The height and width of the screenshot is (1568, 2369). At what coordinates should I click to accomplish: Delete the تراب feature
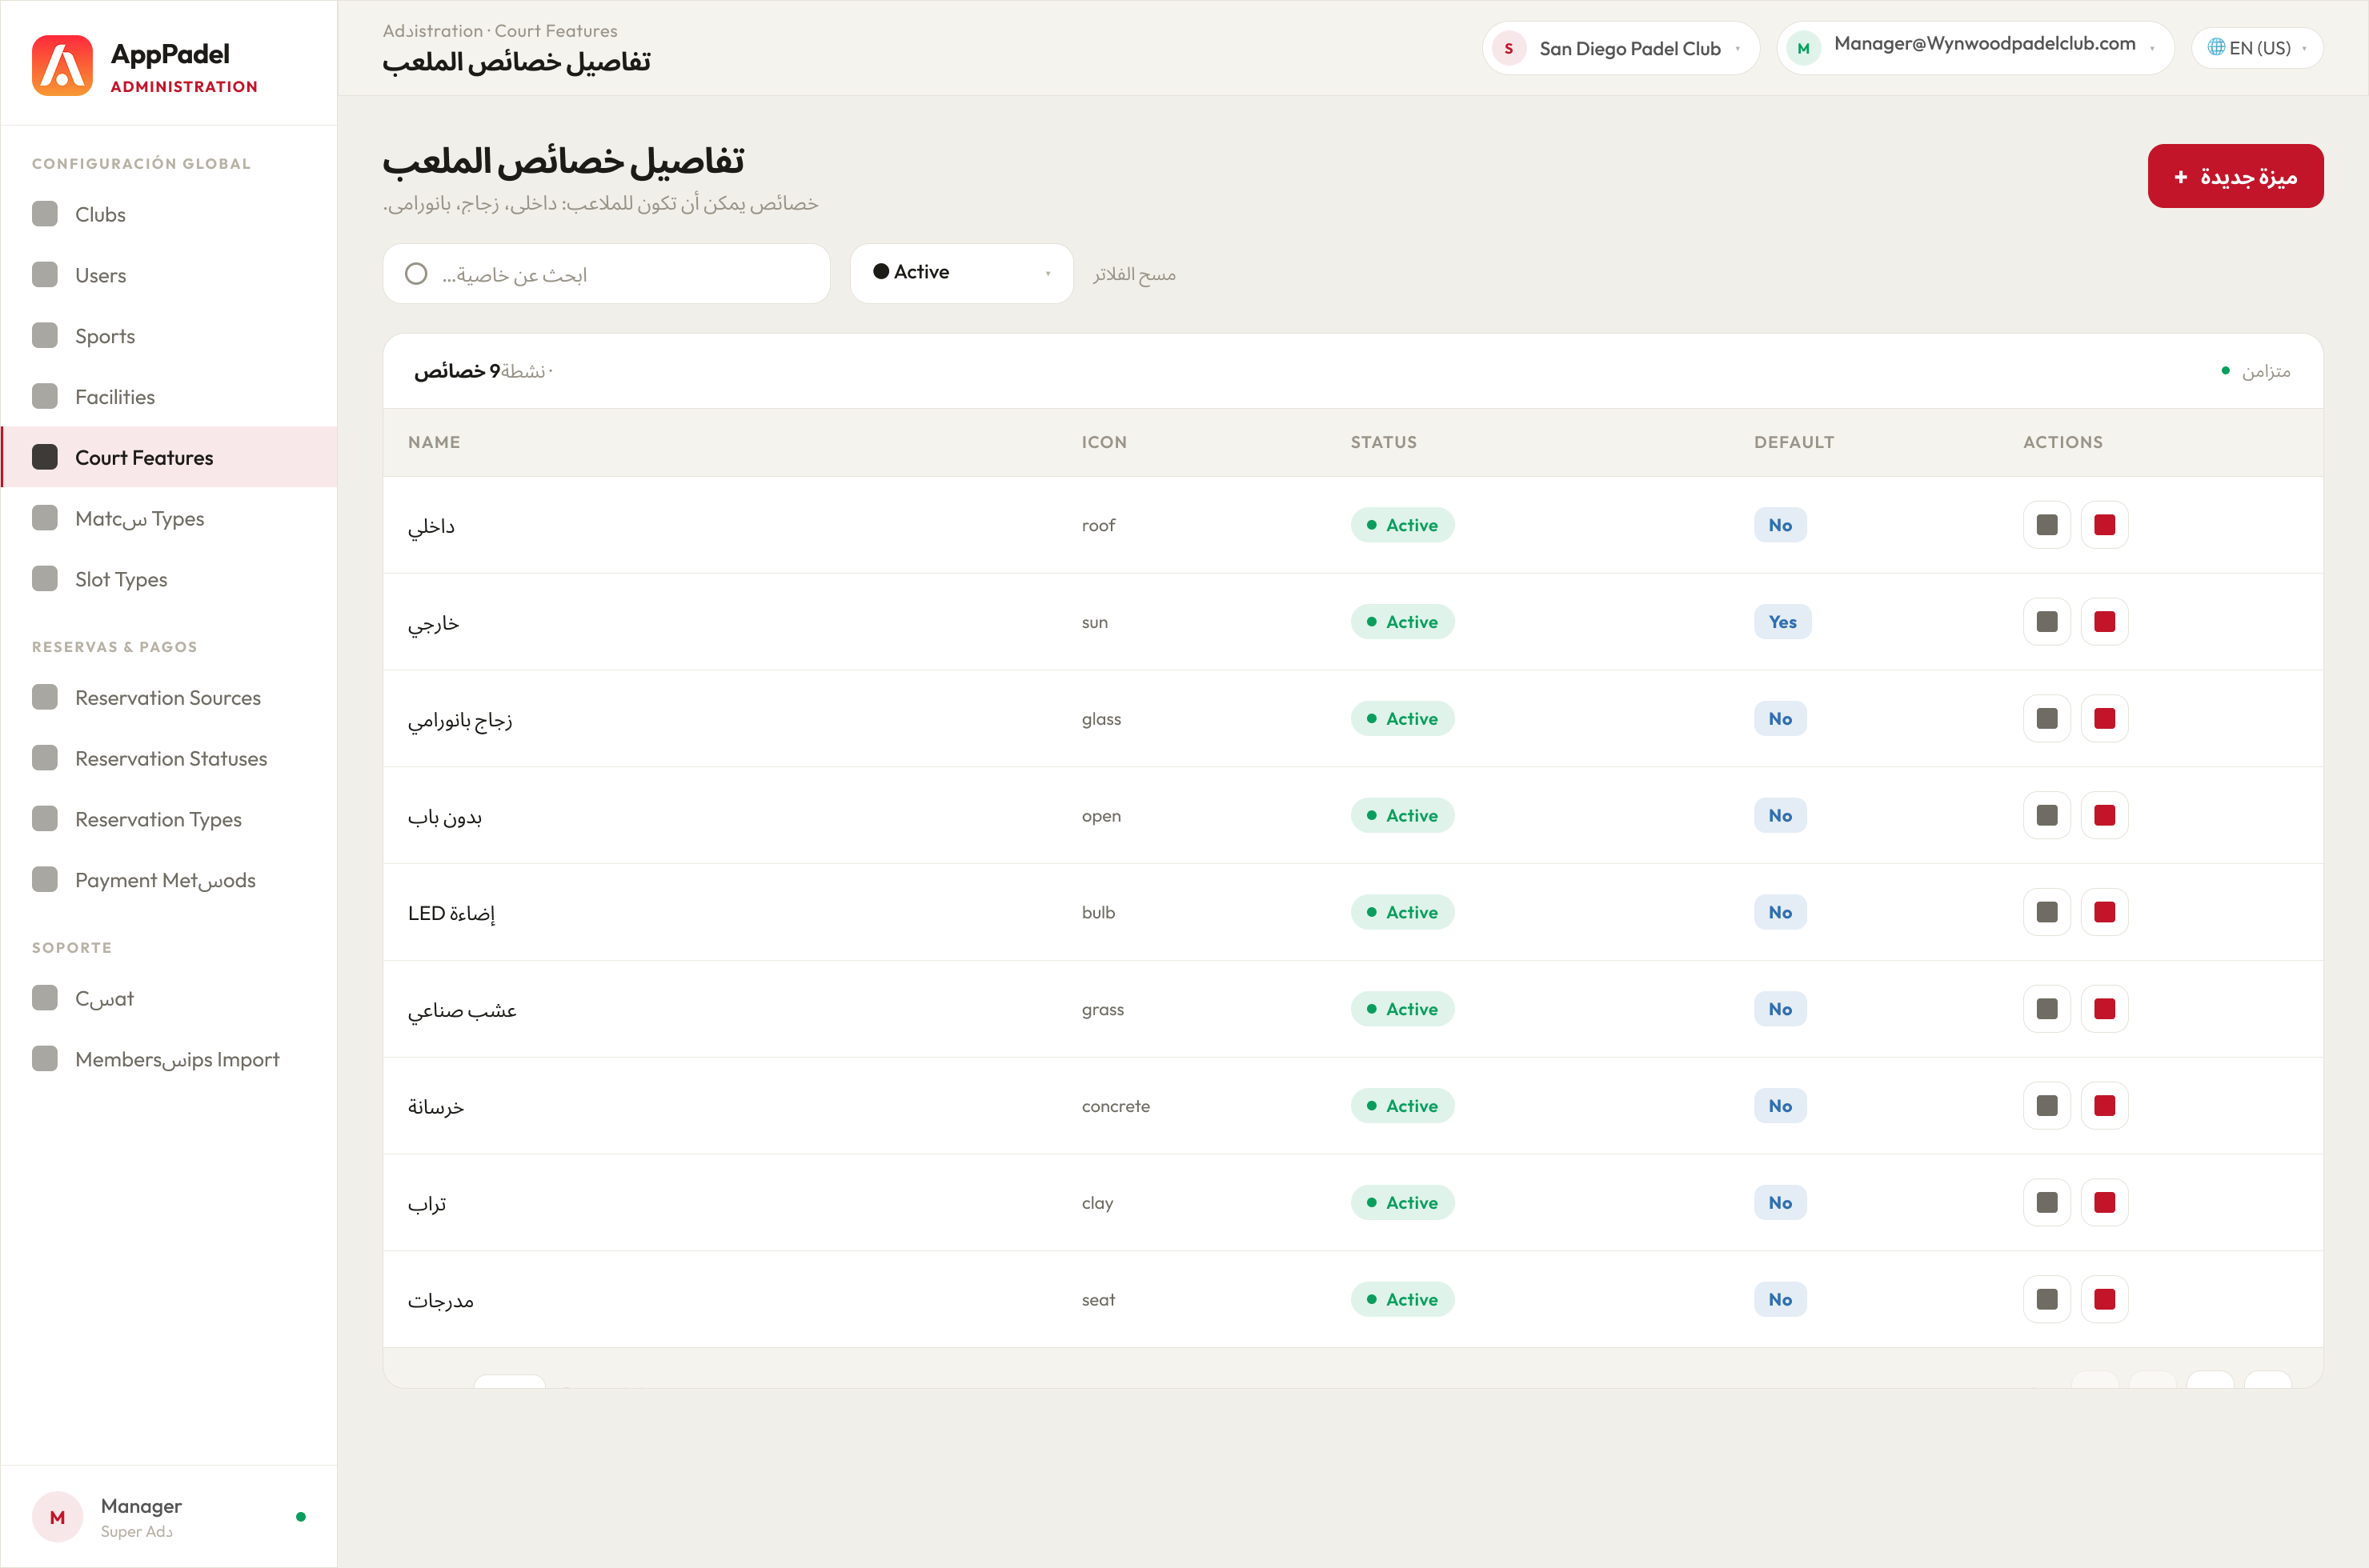pos(2105,1203)
